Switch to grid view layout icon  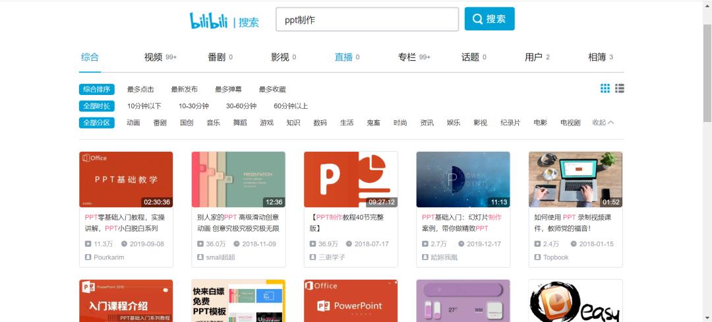(605, 88)
